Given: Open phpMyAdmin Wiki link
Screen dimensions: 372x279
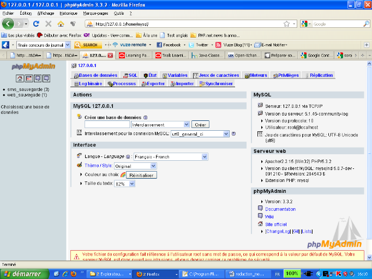Looking at the screenshot, I should [x=269, y=217].
